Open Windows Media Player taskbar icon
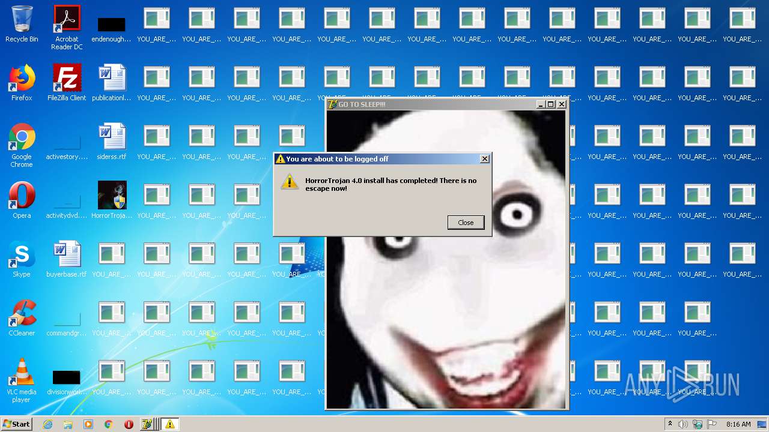This screenshot has height=432, width=769. pos(88,424)
